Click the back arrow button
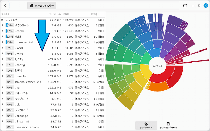Viewport: 210px width, 131px height. pyautogui.click(x=6, y=5)
